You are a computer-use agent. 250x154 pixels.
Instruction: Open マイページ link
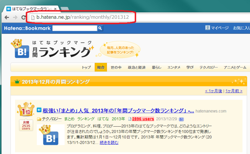tap(220, 28)
